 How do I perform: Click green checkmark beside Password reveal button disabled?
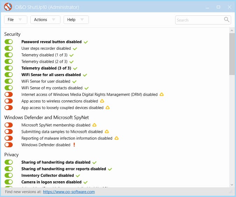click(86, 42)
